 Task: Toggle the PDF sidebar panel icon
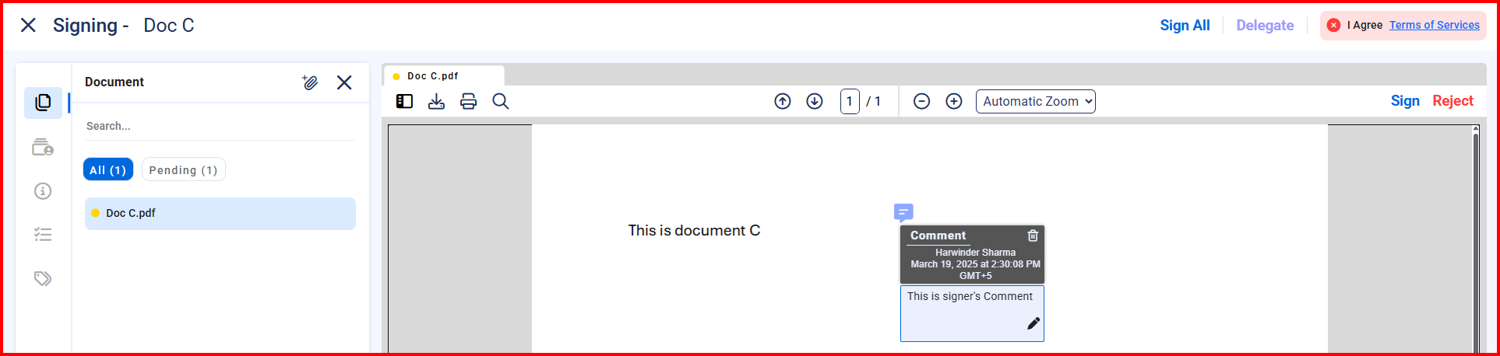tap(404, 102)
